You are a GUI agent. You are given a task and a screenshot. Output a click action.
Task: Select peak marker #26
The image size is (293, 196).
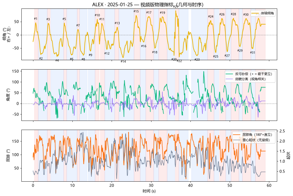point(222,14)
